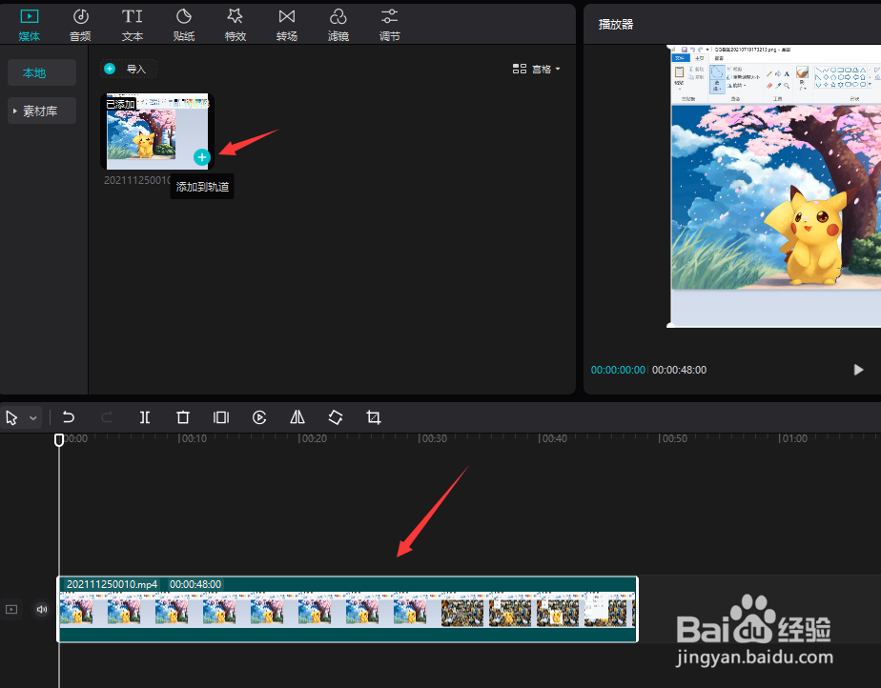Expand the 素材库 material library

pos(42,111)
